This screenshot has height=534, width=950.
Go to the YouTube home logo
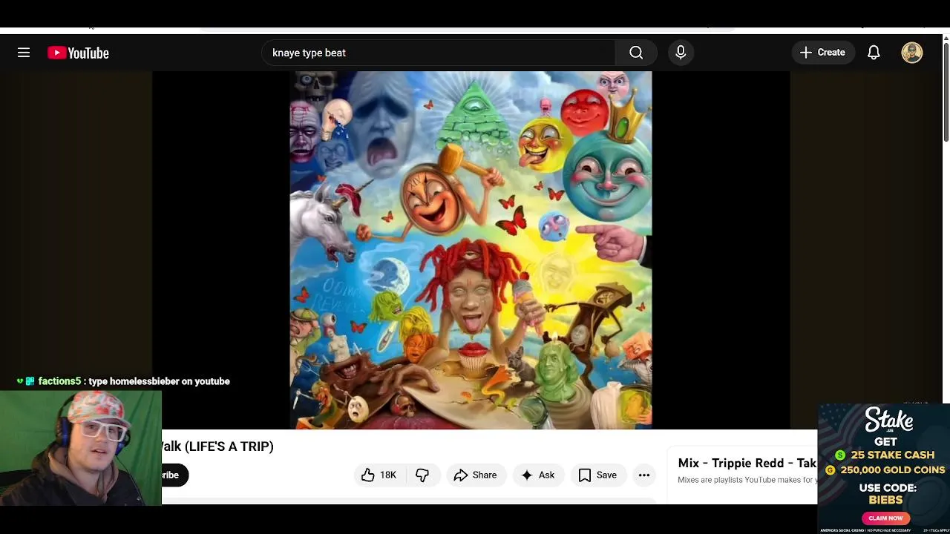pos(78,53)
